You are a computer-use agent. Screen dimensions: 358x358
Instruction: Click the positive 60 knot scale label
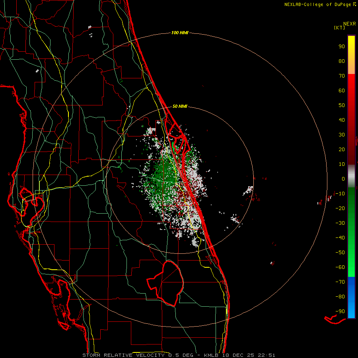point(342,90)
